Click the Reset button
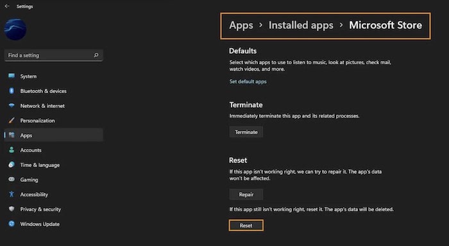 pos(246,225)
